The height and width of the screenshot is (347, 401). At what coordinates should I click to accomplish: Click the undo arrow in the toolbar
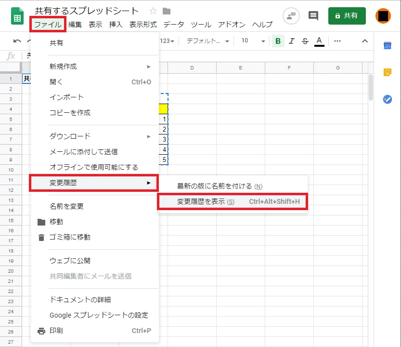point(17,41)
